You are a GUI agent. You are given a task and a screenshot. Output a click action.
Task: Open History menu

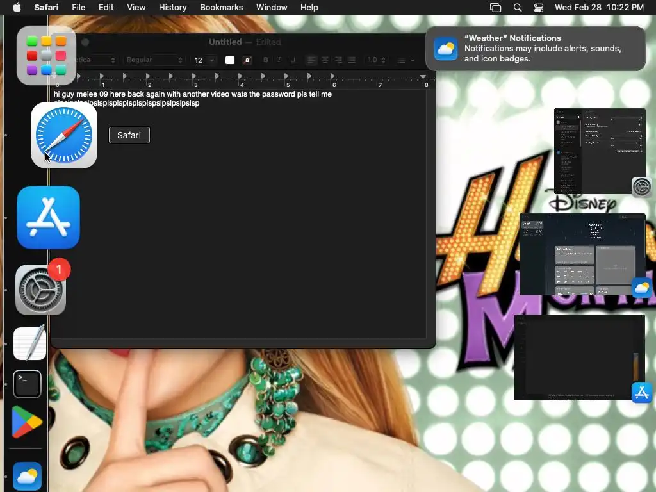point(172,8)
